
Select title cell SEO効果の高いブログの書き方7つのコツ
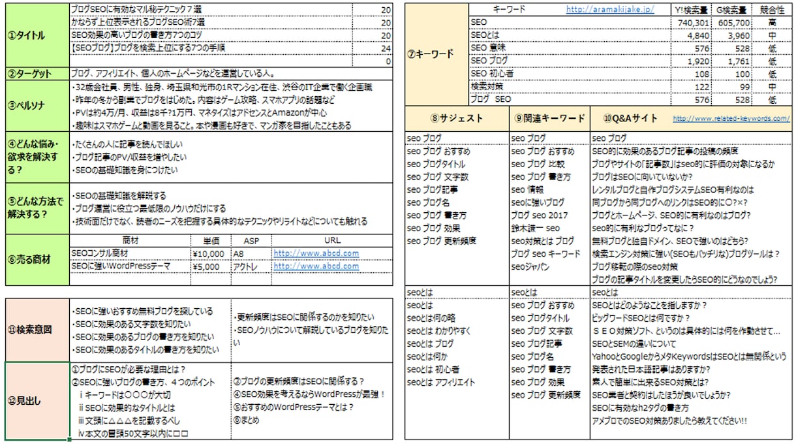point(211,35)
